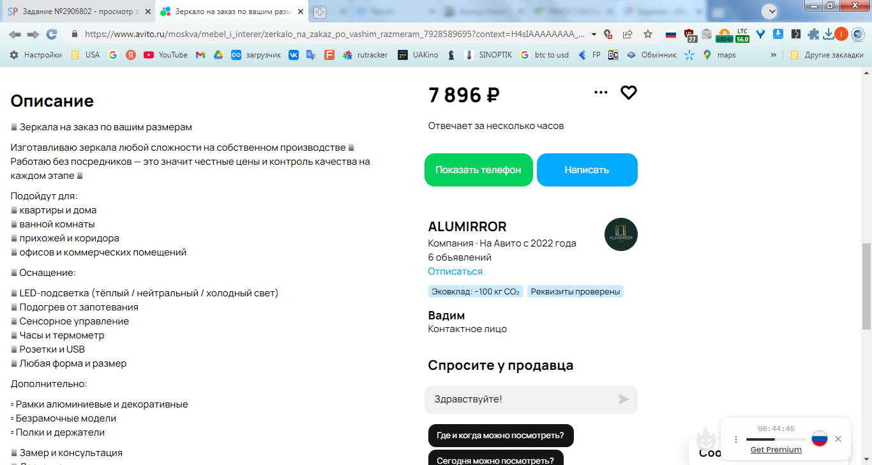872x465 pixels.
Task: Open a new browser tab
Action: pyautogui.click(x=320, y=11)
